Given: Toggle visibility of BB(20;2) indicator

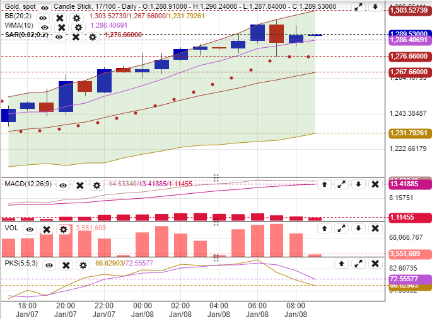Looking at the screenshot, I should pyautogui.click(x=44, y=18).
